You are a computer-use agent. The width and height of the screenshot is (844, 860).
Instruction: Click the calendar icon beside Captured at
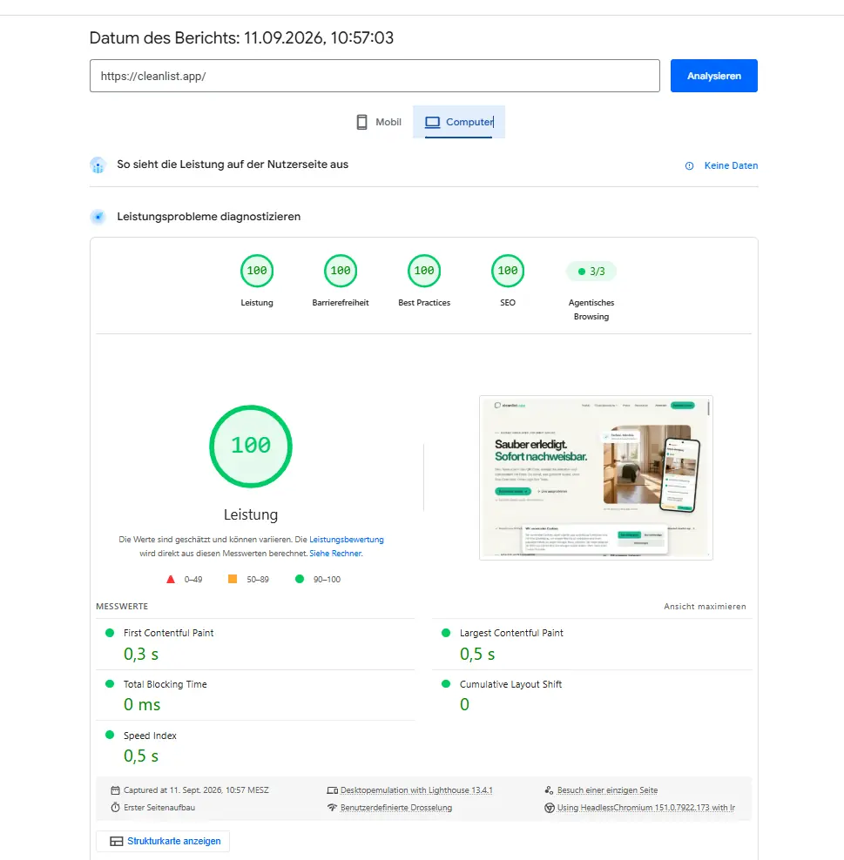115,790
